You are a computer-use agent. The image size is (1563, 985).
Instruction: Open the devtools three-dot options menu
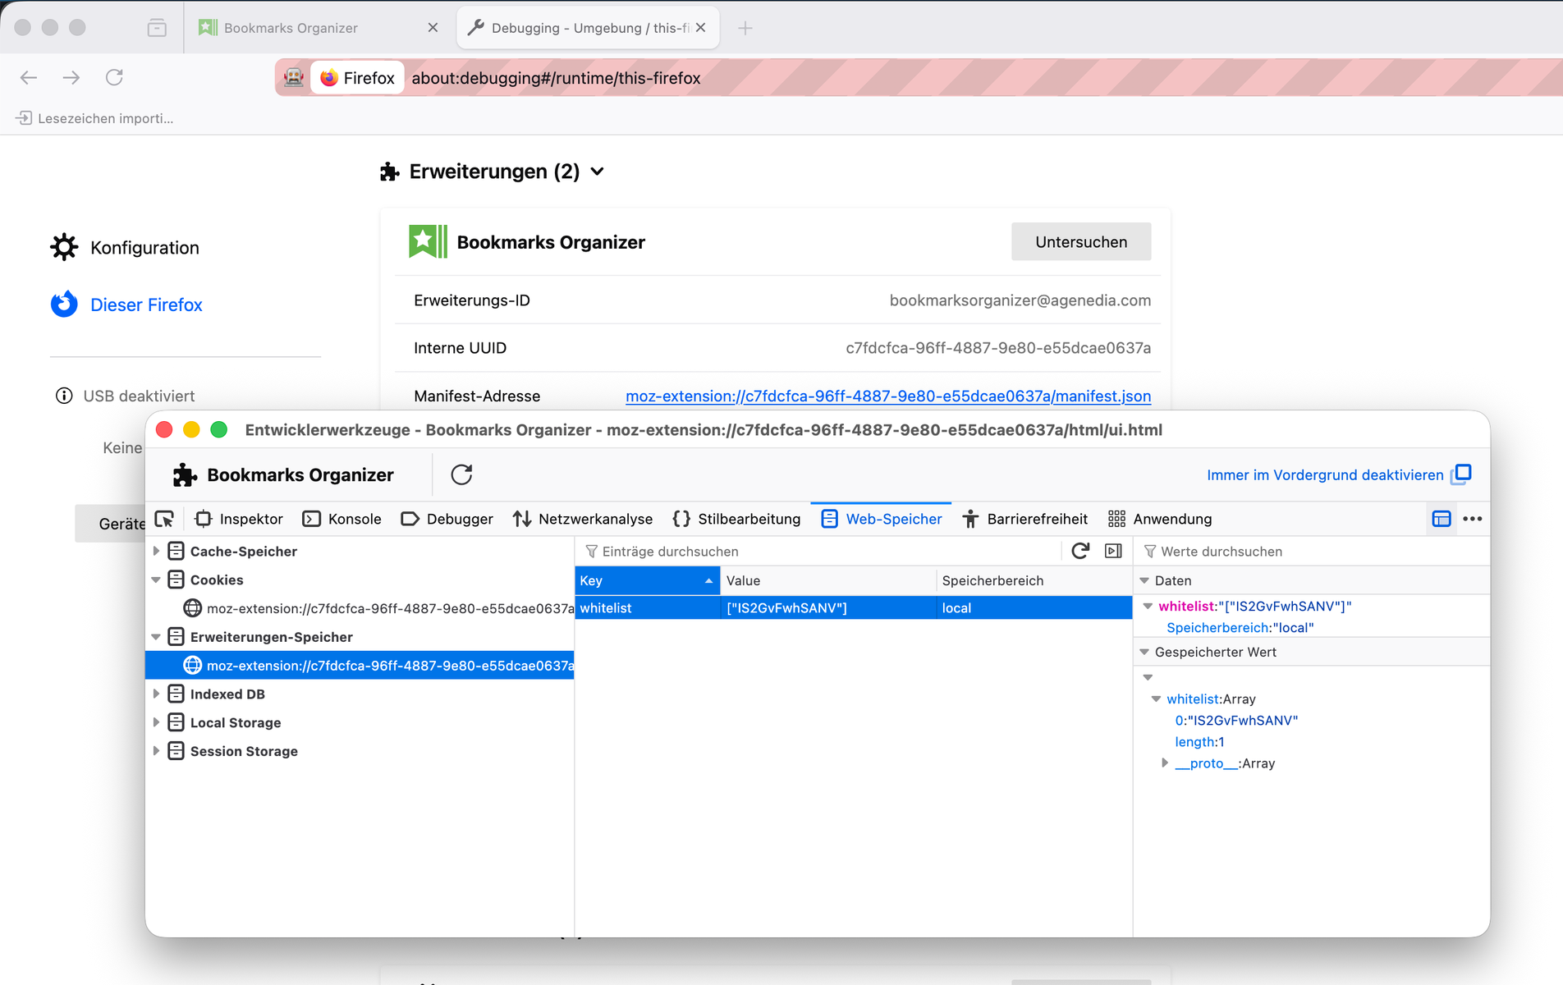1473,519
